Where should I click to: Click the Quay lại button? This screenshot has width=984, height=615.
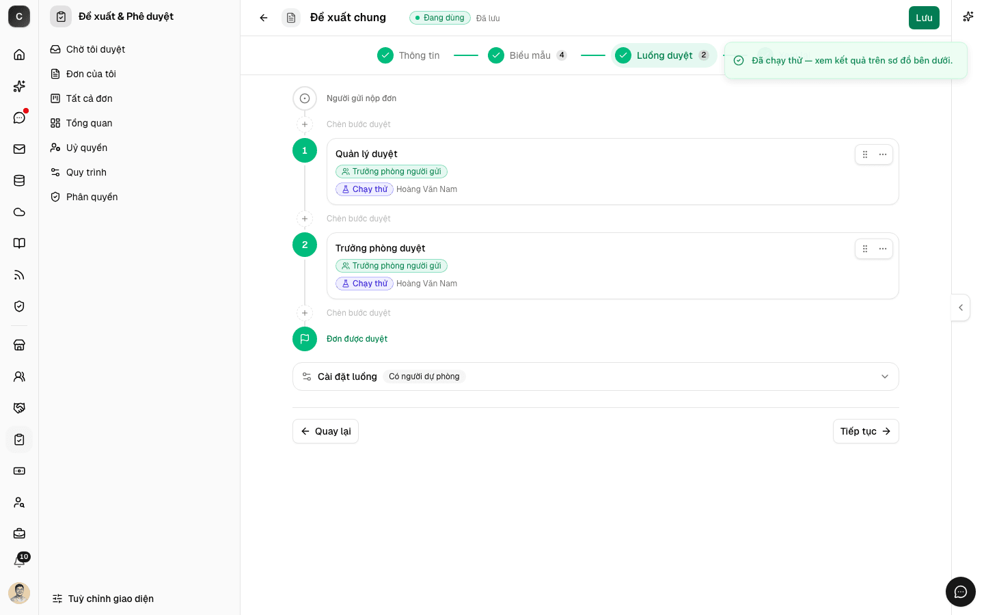325,431
